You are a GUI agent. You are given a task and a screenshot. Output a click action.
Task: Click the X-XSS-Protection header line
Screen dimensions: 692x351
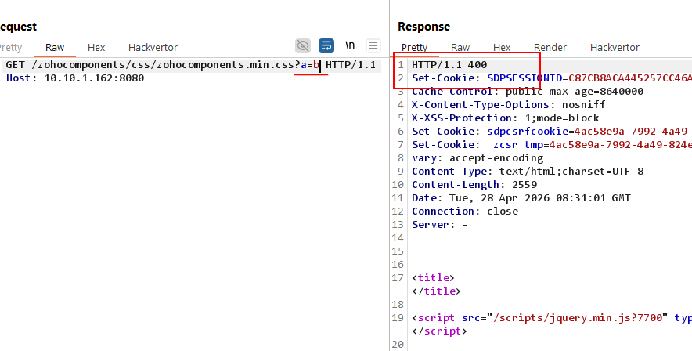[x=506, y=118]
